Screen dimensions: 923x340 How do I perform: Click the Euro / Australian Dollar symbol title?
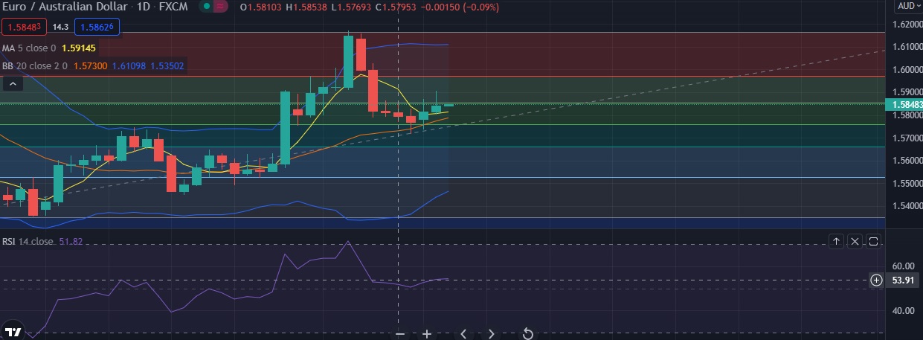point(65,7)
